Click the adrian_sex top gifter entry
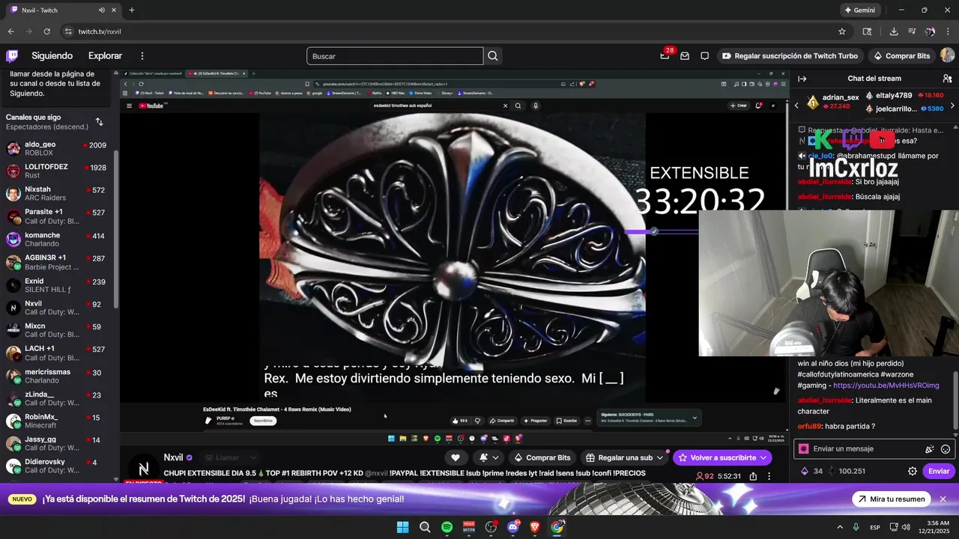The height and width of the screenshot is (539, 959). (x=832, y=101)
